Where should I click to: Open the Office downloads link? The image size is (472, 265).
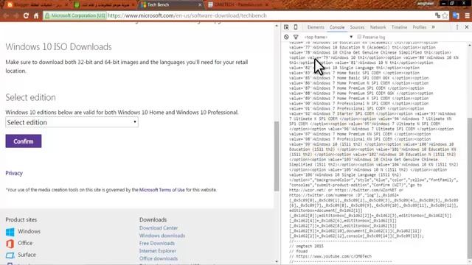(159, 258)
